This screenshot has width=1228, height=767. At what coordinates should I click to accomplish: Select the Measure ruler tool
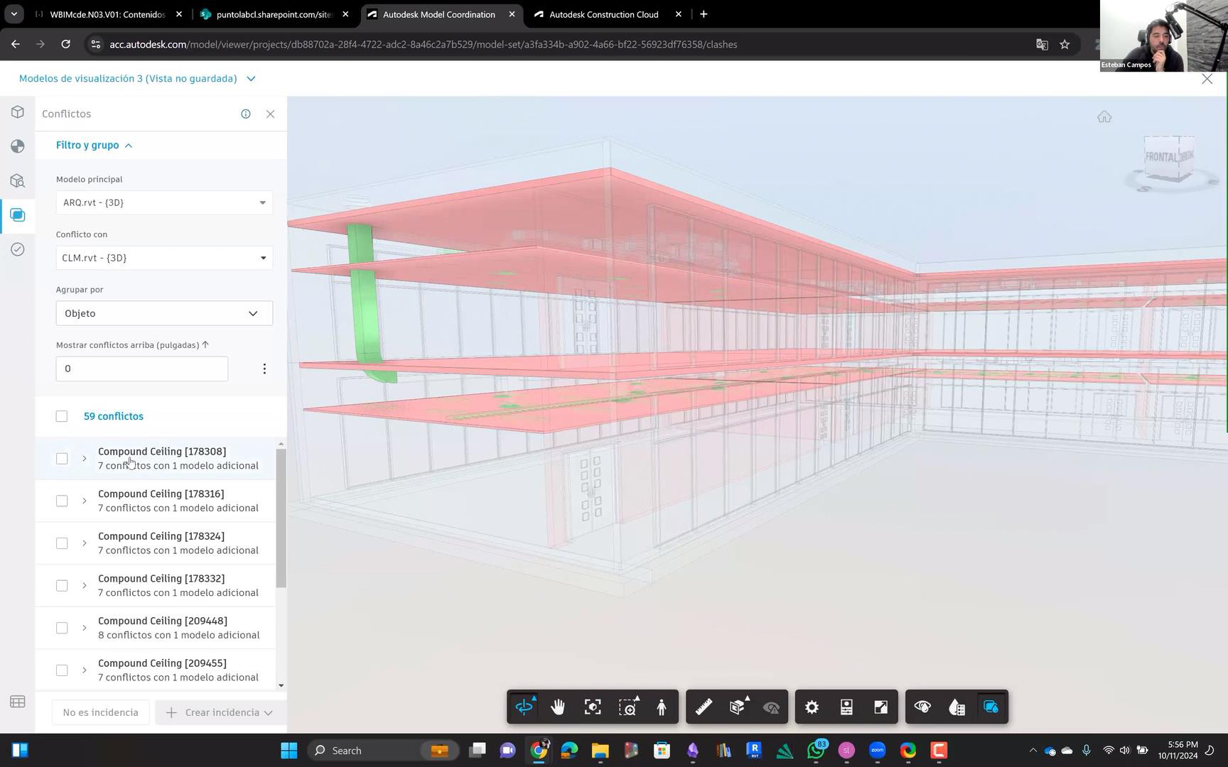704,707
